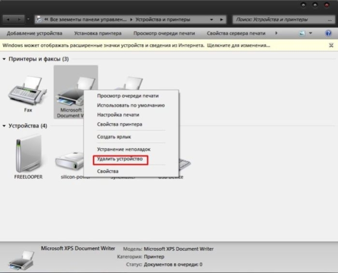The width and height of the screenshot is (338, 273).
Task: Open recent pages dropdown next to navigation arrows
Action: [28, 19]
